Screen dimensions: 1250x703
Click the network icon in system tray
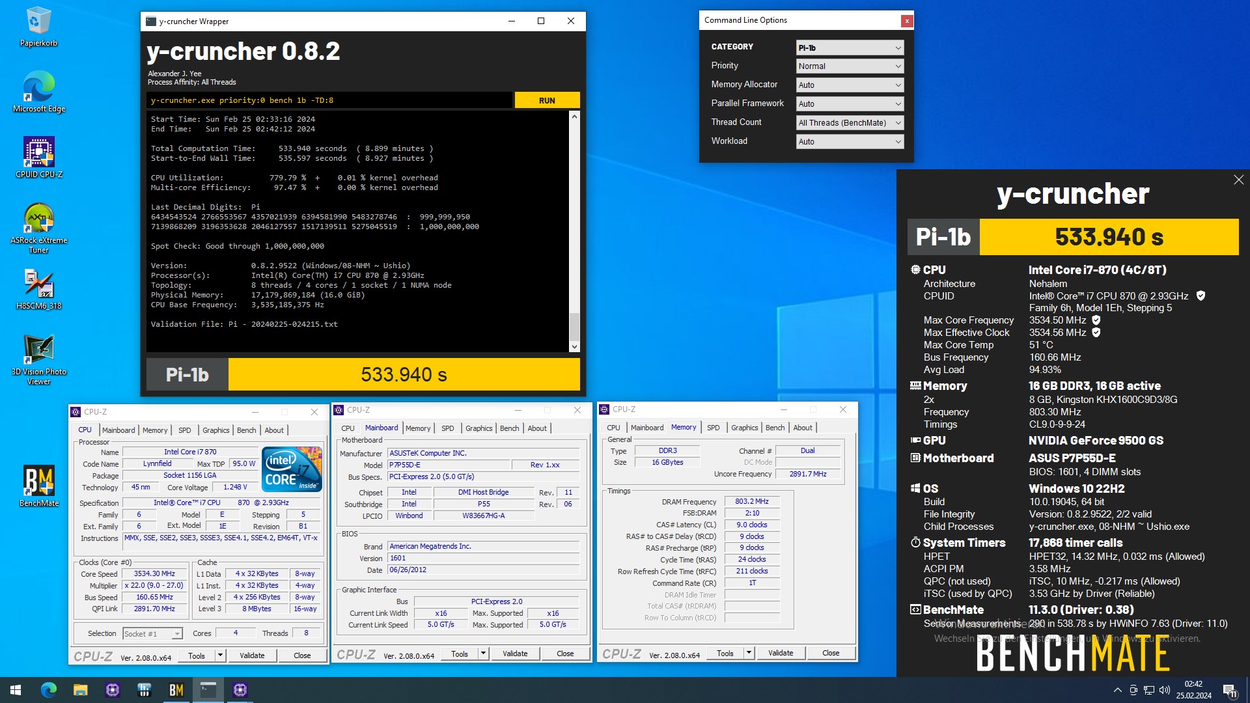point(1149,690)
